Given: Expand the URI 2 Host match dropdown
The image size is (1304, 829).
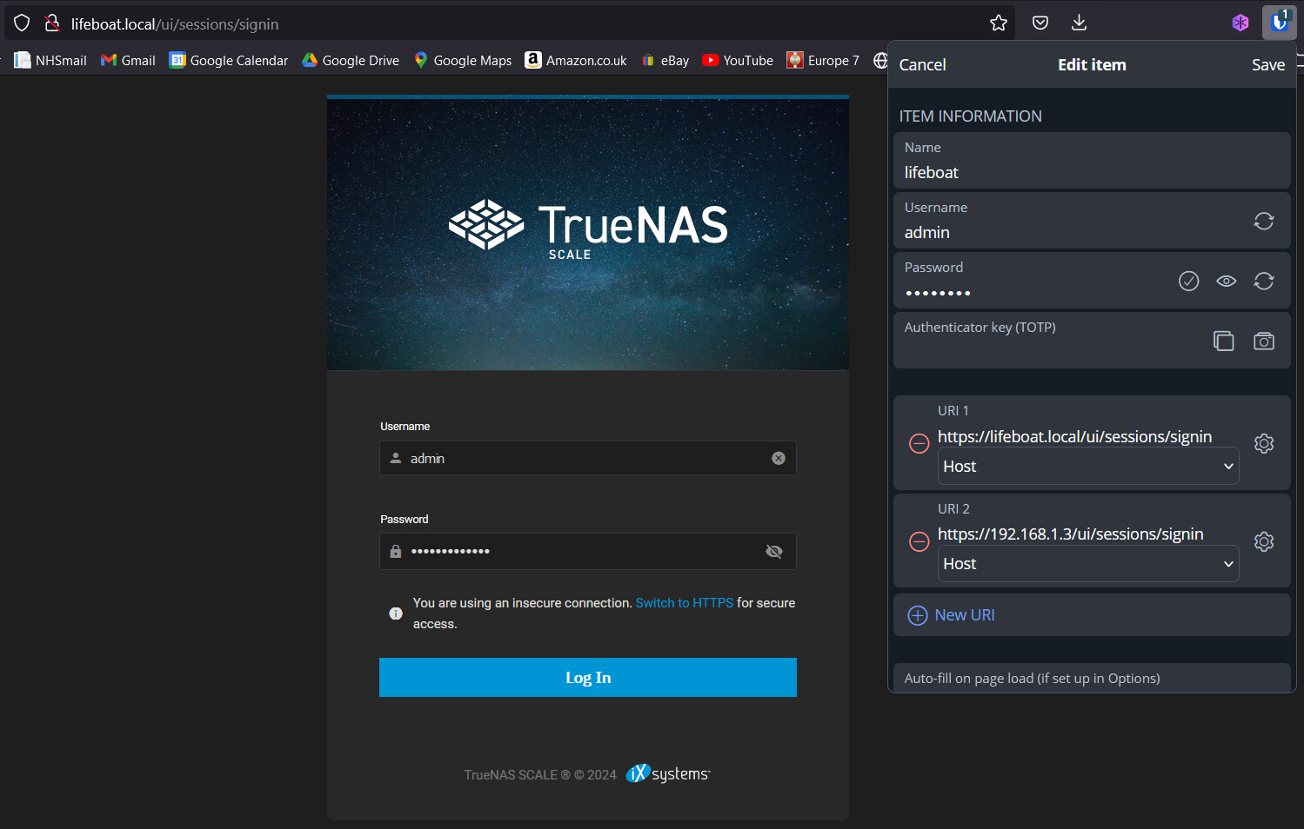Looking at the screenshot, I should (x=1088, y=563).
